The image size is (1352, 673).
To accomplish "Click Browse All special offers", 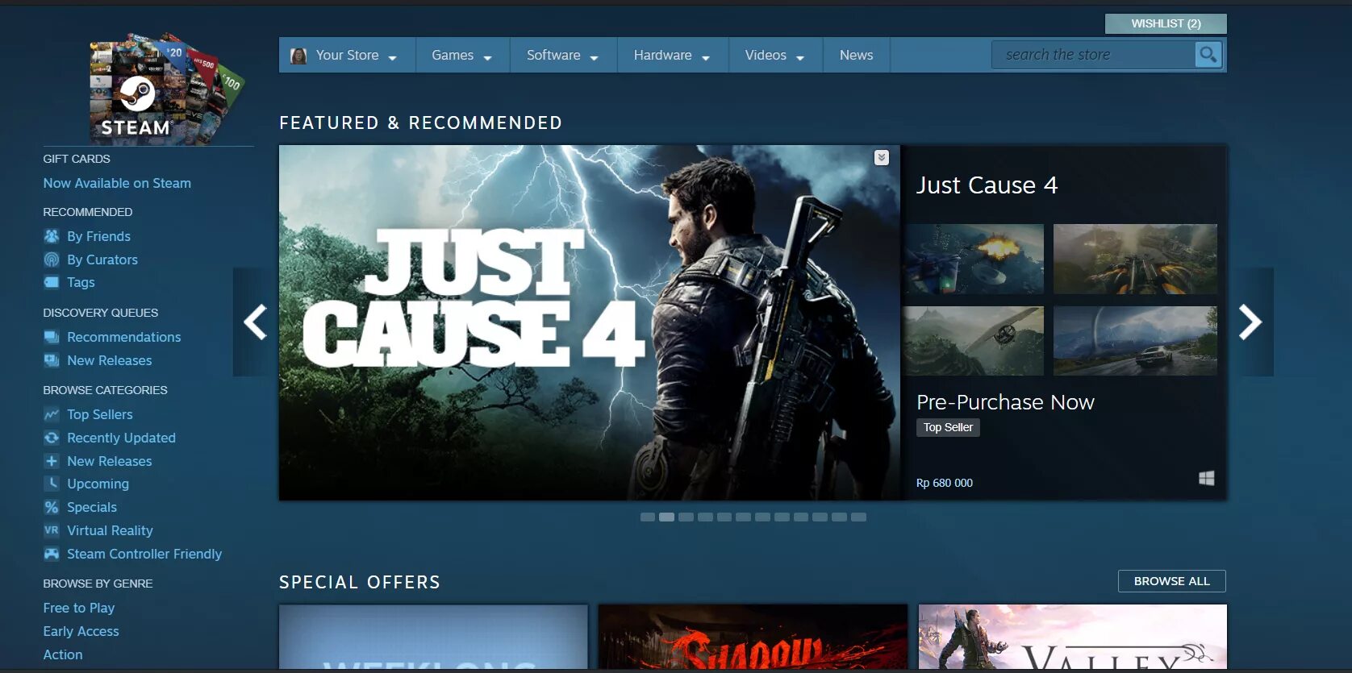I will click(x=1171, y=581).
